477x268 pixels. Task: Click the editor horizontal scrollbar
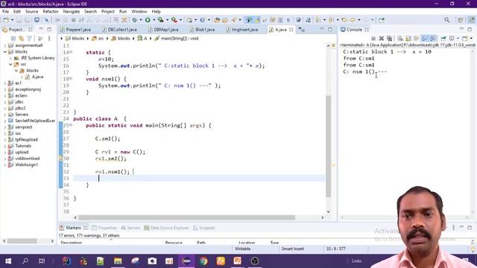point(187,217)
